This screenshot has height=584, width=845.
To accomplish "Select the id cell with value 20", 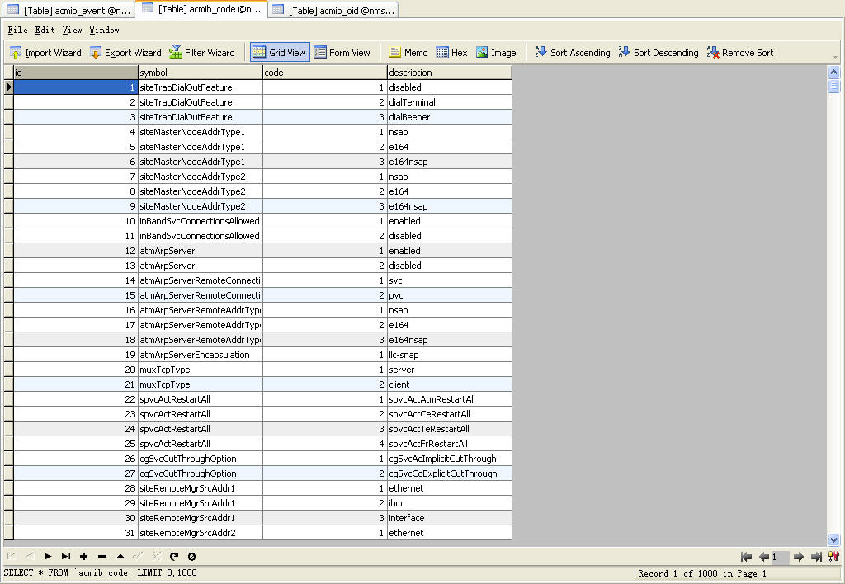I will (x=75, y=370).
